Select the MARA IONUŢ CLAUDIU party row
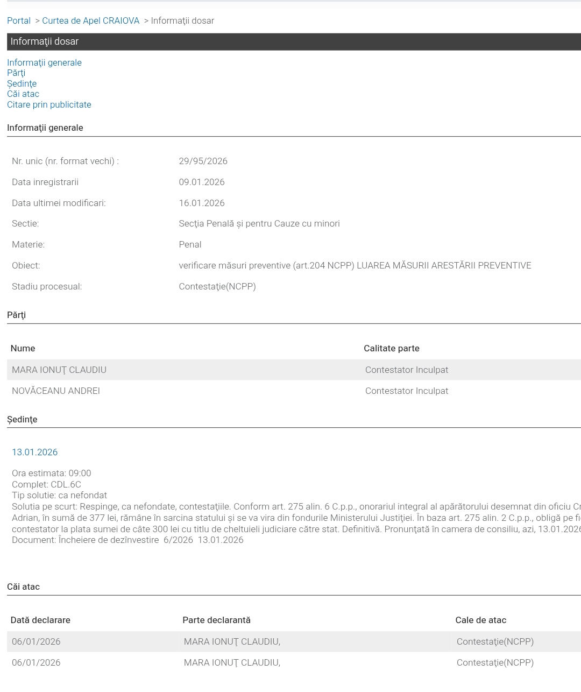 tap(294, 370)
